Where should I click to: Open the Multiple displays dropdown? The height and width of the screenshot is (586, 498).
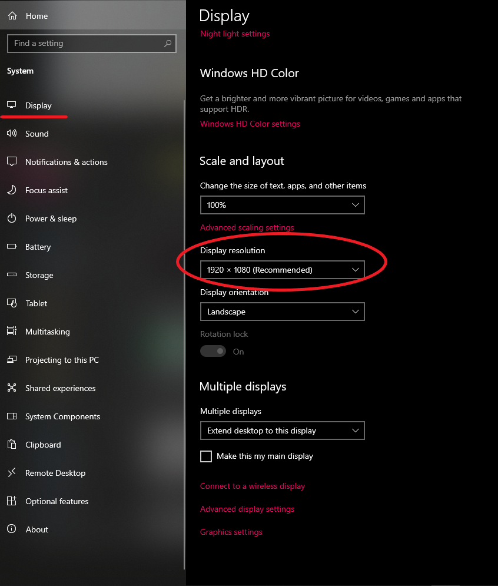pos(283,431)
